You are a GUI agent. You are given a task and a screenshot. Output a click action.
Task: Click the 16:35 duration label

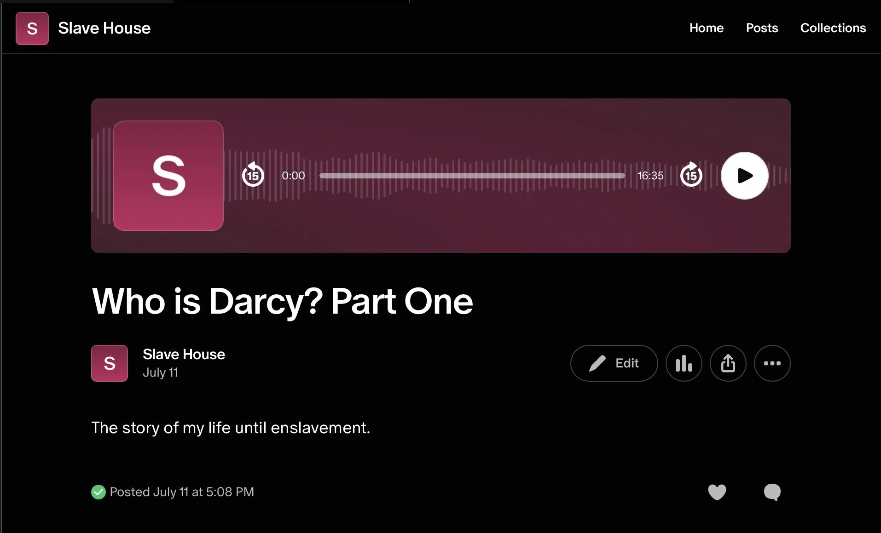[650, 176]
